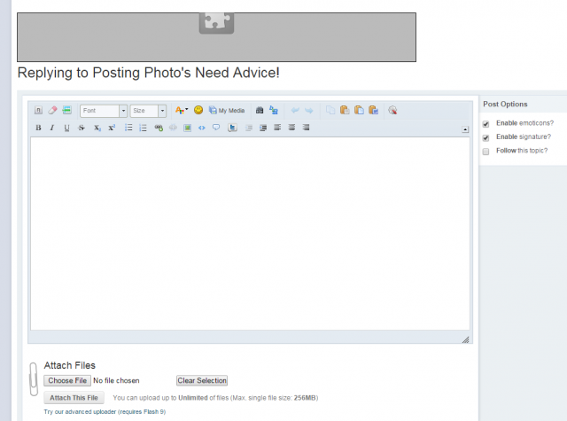Toggle bold formatting in editor toolbar
This screenshot has width=567, height=421.
click(38, 128)
